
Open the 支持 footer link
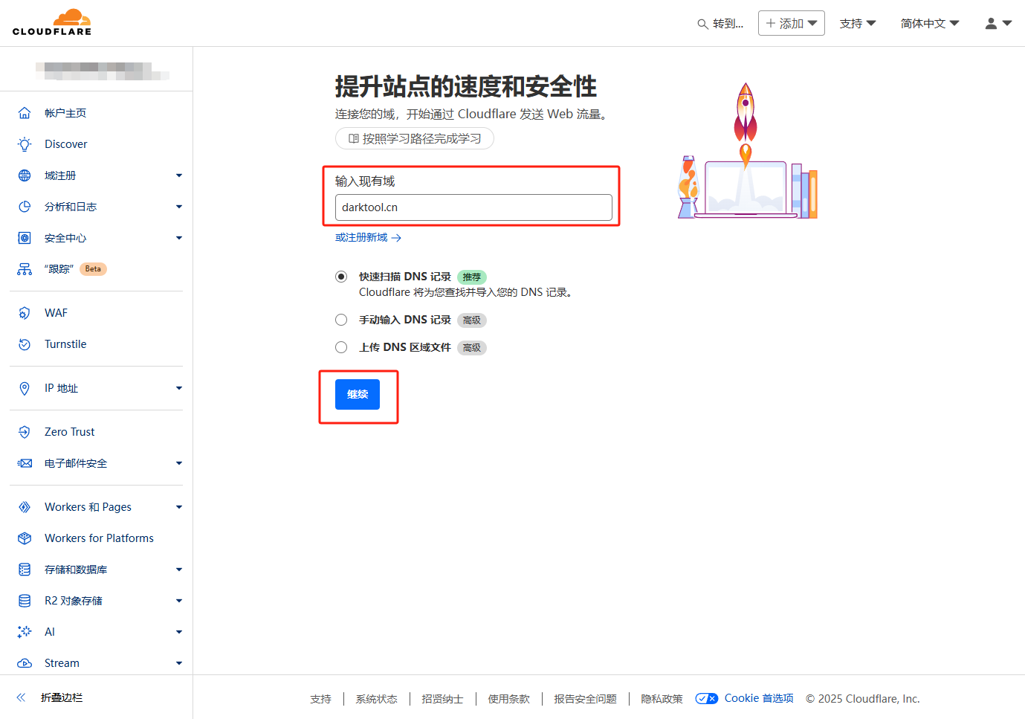pyautogui.click(x=321, y=699)
